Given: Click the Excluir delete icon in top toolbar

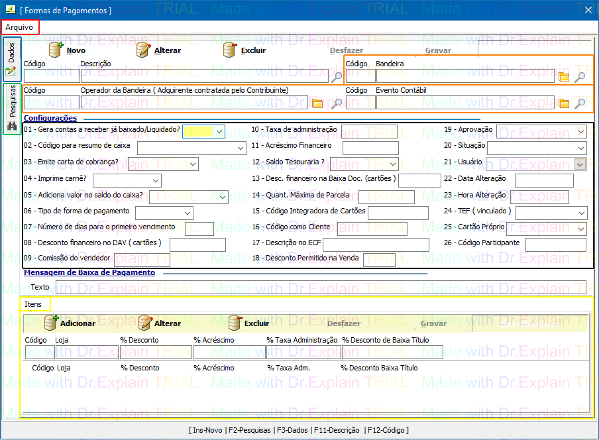Looking at the screenshot, I should pos(230,50).
